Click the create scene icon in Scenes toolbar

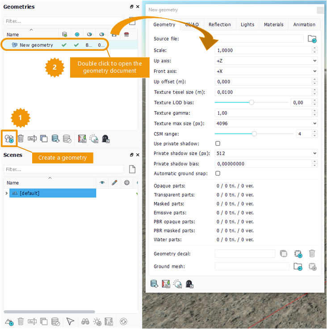tap(9, 321)
